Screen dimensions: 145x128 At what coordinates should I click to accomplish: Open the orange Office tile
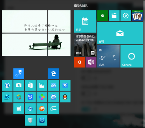tap(79, 62)
